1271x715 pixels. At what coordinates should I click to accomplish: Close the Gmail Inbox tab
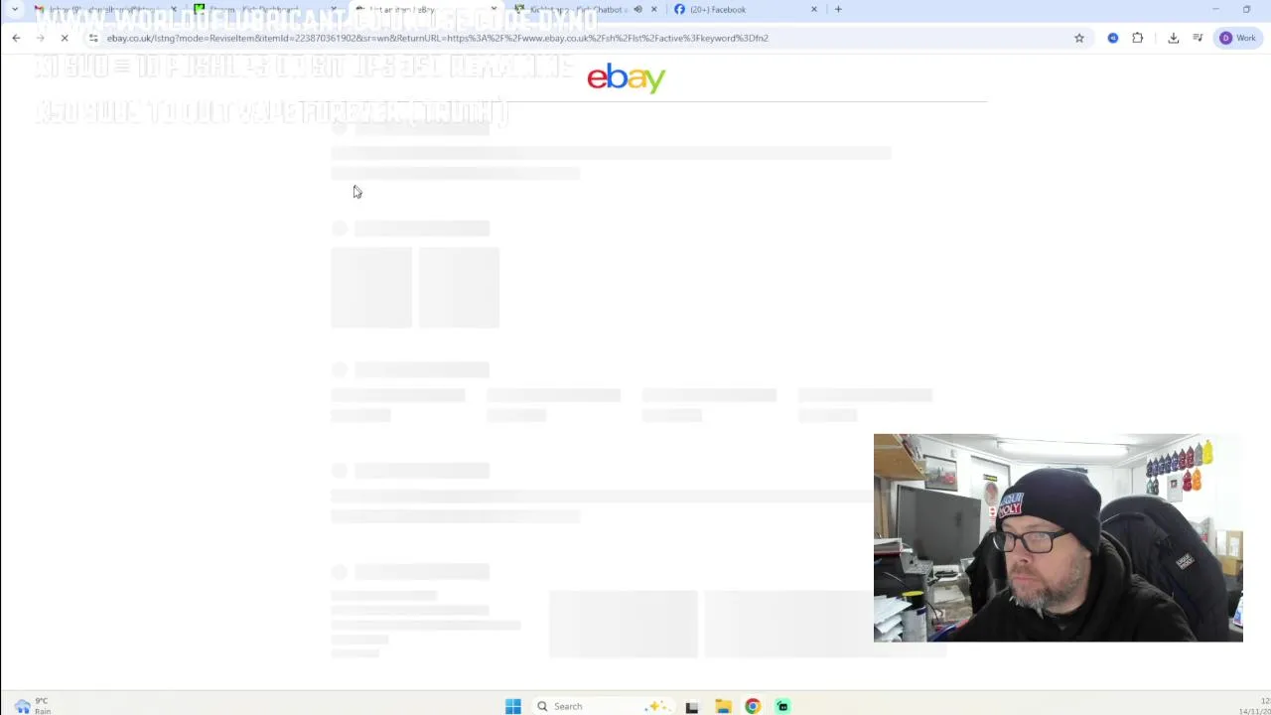pos(173,9)
